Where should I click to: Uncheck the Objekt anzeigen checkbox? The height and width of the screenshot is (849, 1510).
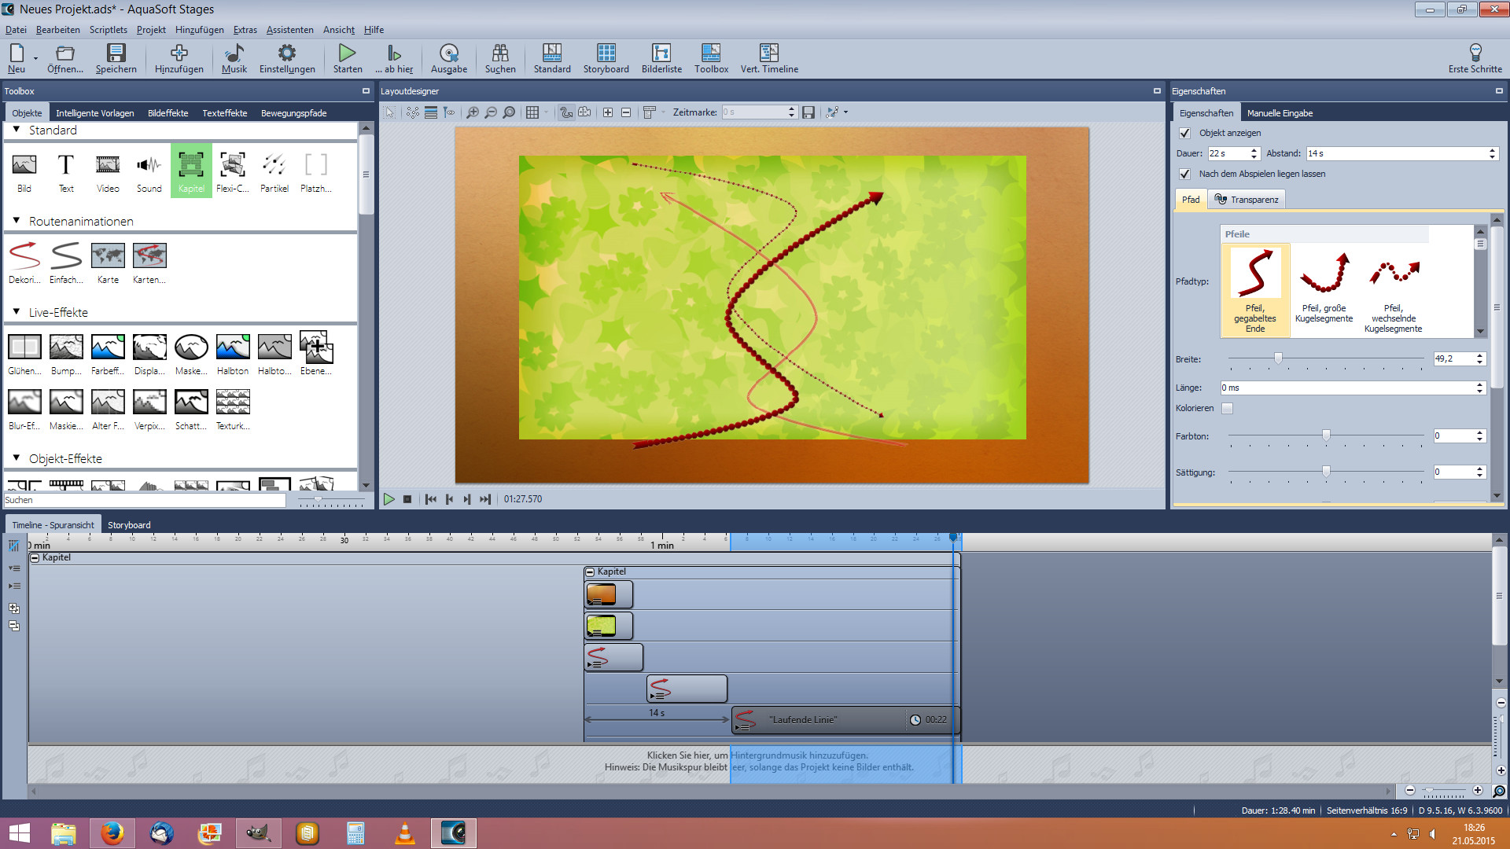point(1184,133)
